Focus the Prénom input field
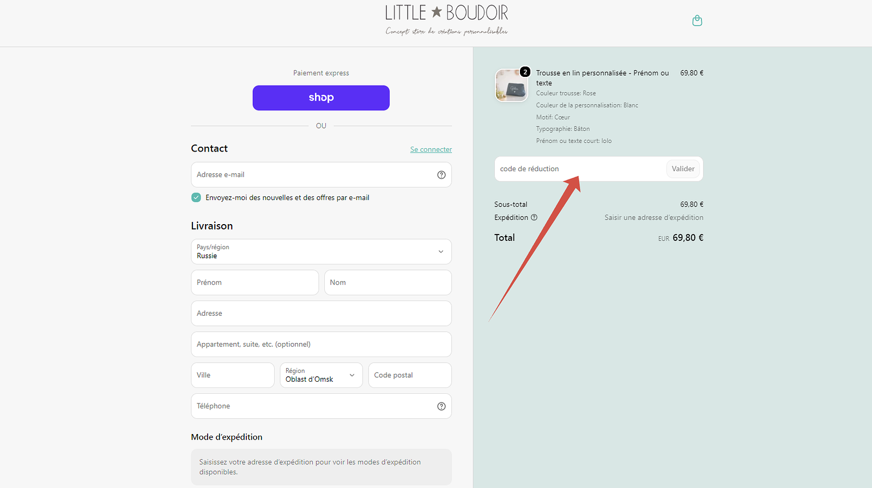The image size is (872, 488). [x=255, y=282]
